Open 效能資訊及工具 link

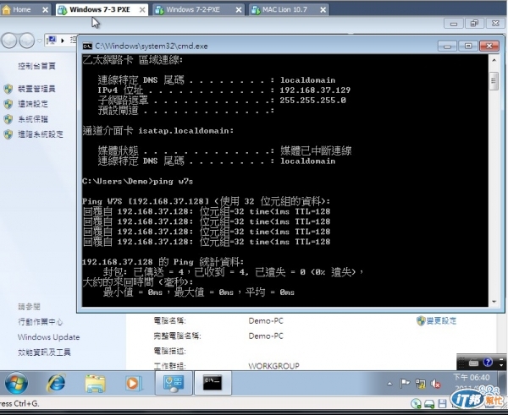click(44, 352)
